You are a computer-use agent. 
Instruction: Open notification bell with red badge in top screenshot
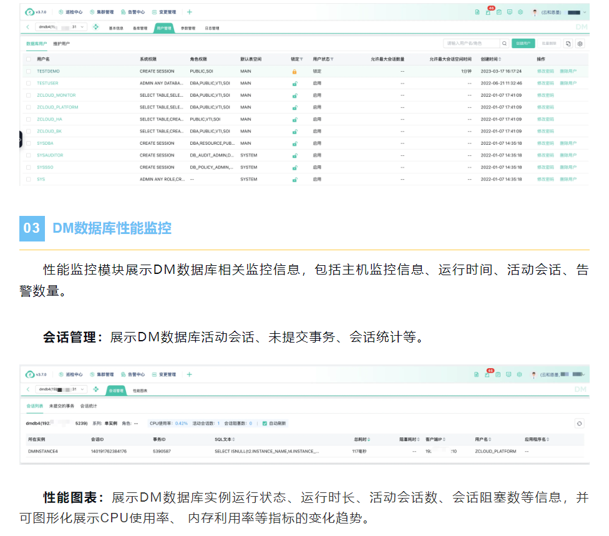pos(488,12)
